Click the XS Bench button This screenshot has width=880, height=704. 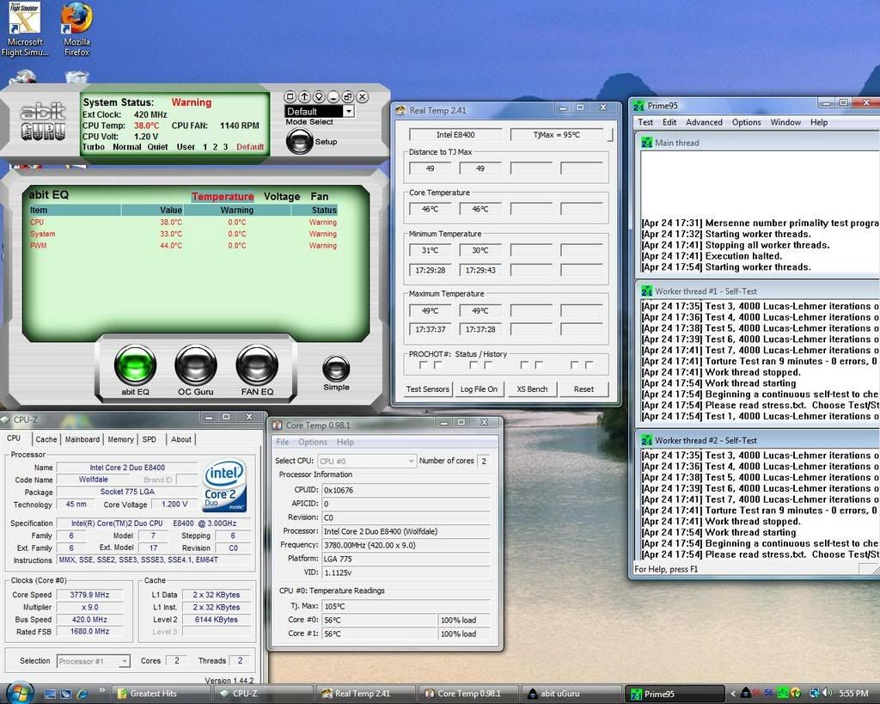click(x=532, y=389)
